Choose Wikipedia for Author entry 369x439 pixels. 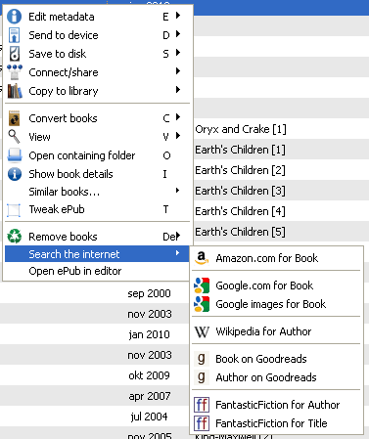point(276,331)
